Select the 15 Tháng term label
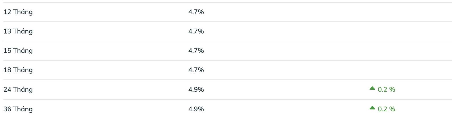452x117 pixels. [x=18, y=51]
